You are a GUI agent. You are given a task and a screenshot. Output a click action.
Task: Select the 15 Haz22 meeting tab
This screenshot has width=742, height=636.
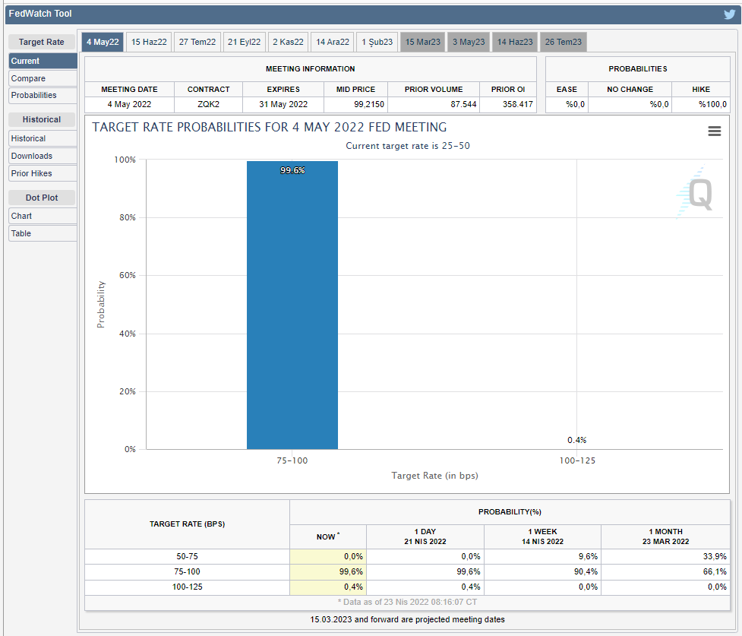149,43
